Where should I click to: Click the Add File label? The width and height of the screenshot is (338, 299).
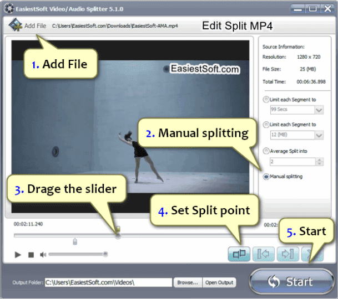35,26
